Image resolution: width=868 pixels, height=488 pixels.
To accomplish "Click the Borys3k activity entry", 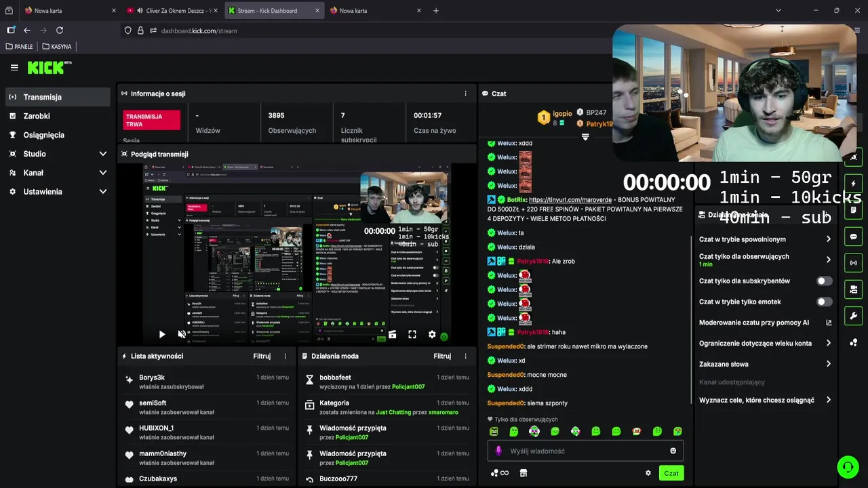I will point(207,382).
